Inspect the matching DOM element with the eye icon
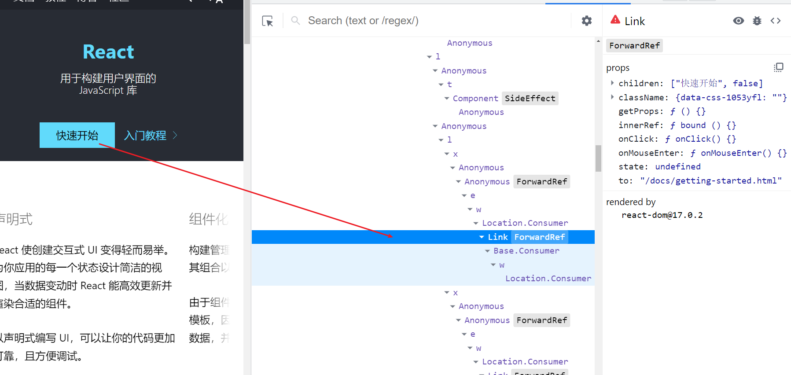The height and width of the screenshot is (375, 791). (739, 21)
